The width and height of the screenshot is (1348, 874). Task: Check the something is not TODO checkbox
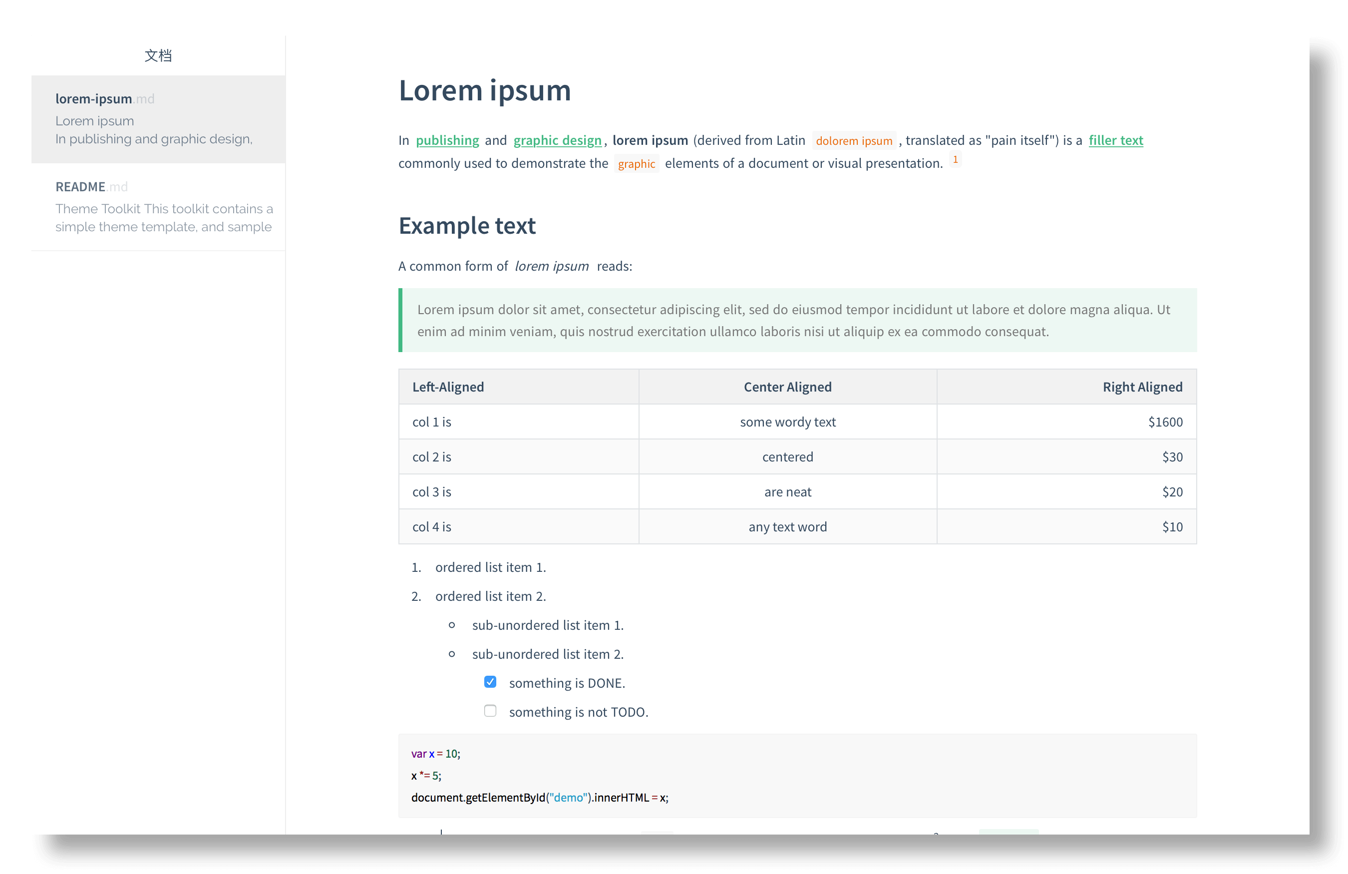(x=490, y=710)
